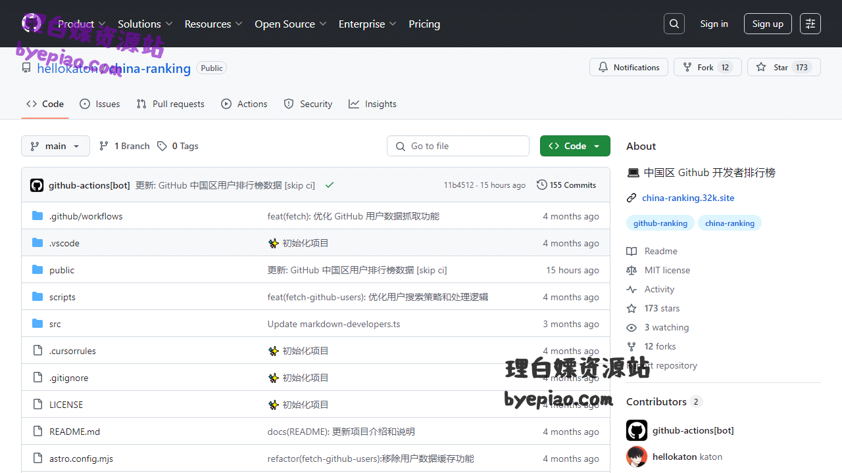The width and height of the screenshot is (842, 473).
Task: Expand the Open Source menu
Action: pyautogui.click(x=291, y=24)
